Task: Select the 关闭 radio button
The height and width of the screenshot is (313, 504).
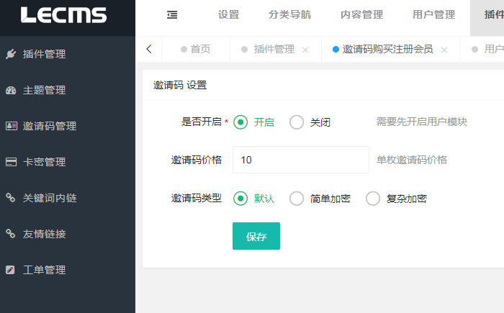Action: (297, 122)
